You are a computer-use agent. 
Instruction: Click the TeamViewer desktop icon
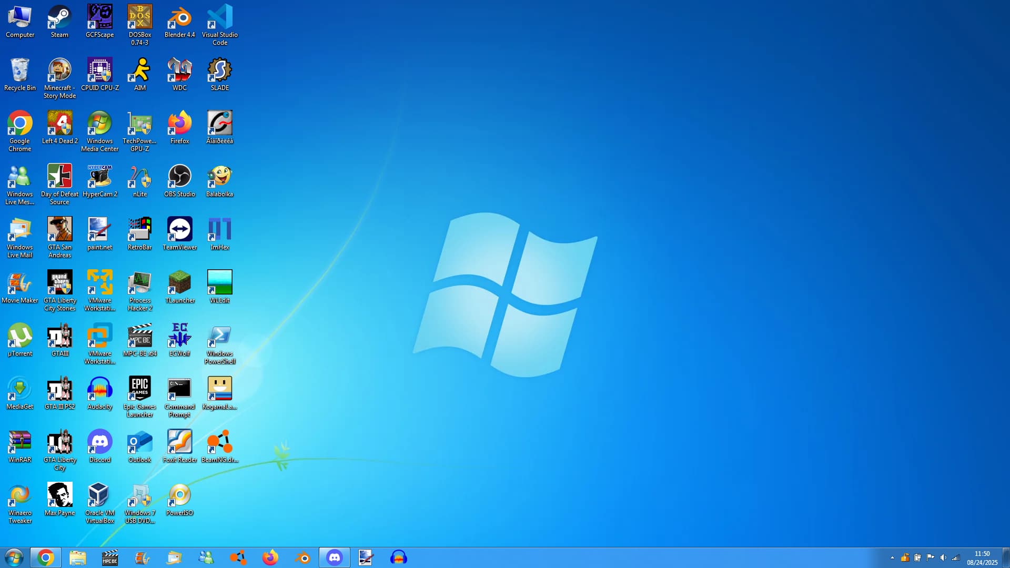pyautogui.click(x=179, y=230)
